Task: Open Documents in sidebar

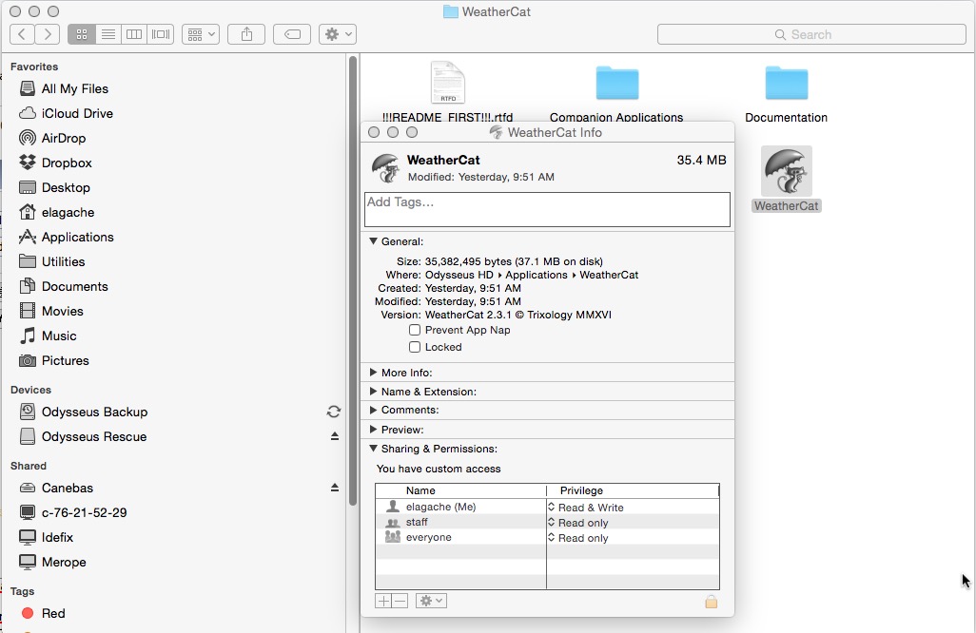Action: click(x=75, y=287)
